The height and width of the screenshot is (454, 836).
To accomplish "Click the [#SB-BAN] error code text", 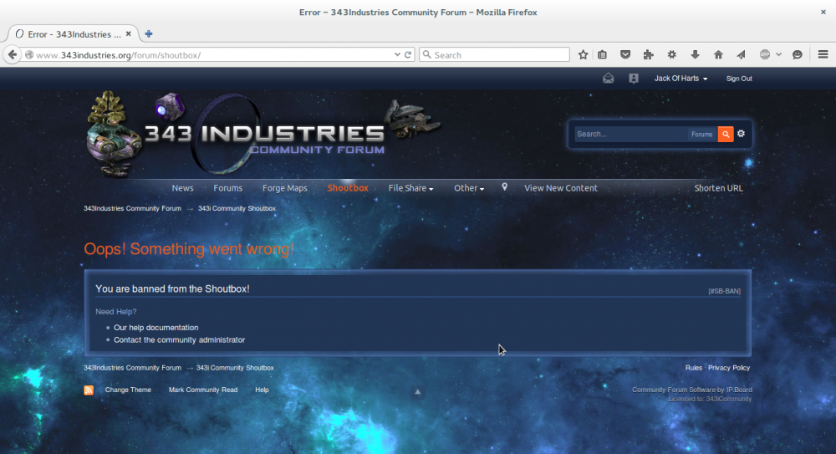I will [x=724, y=291].
